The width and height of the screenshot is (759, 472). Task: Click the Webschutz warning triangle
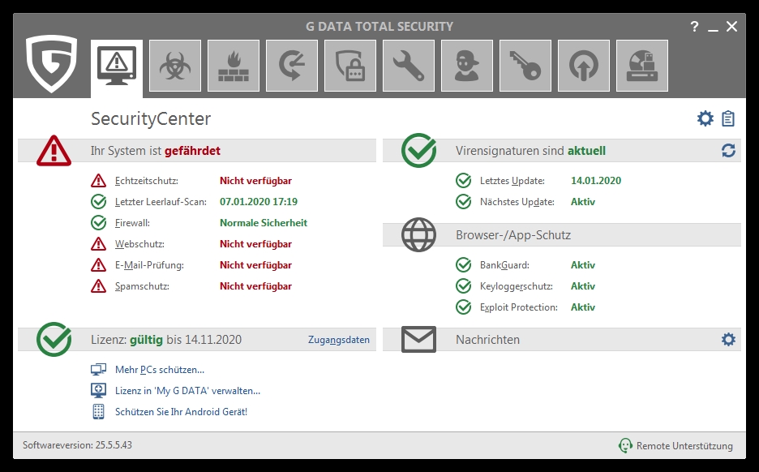click(x=98, y=244)
